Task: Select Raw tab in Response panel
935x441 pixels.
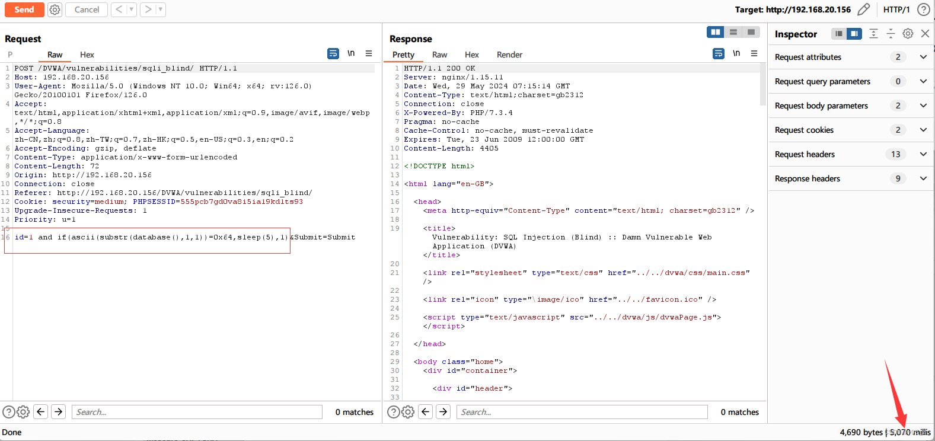Action: tap(440, 55)
